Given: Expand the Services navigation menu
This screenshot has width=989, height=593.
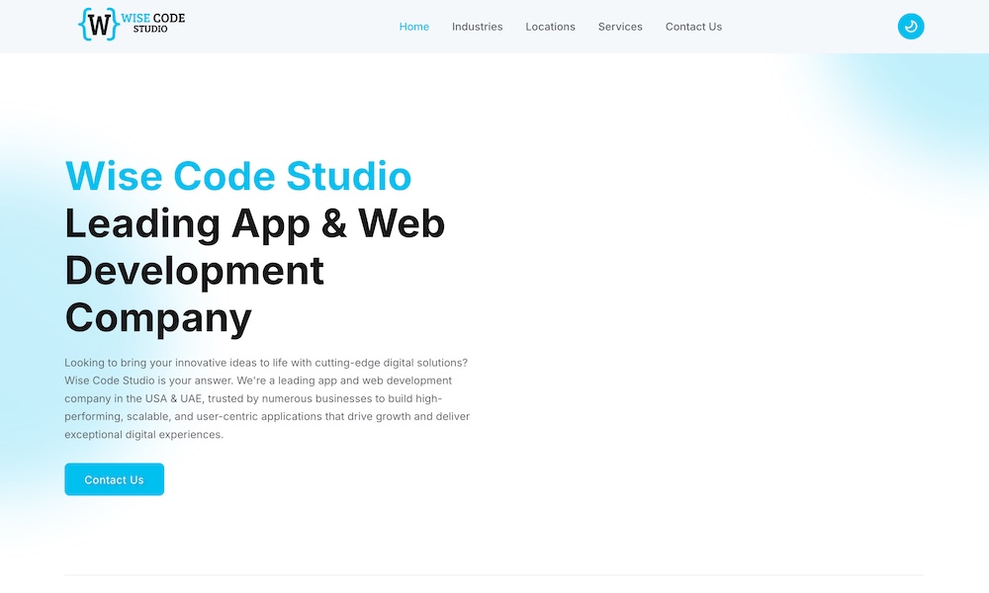Looking at the screenshot, I should [620, 27].
